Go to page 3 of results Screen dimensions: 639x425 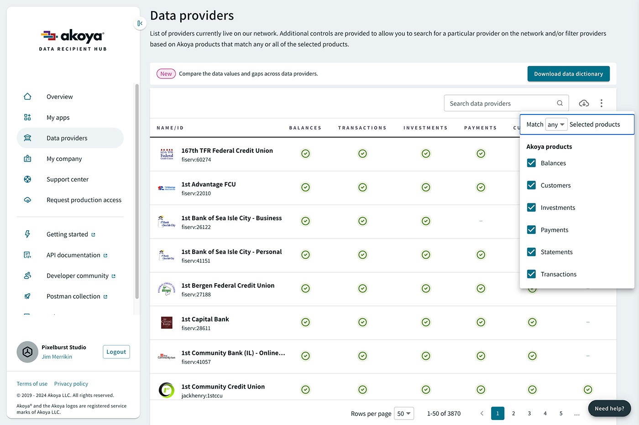[529, 413]
